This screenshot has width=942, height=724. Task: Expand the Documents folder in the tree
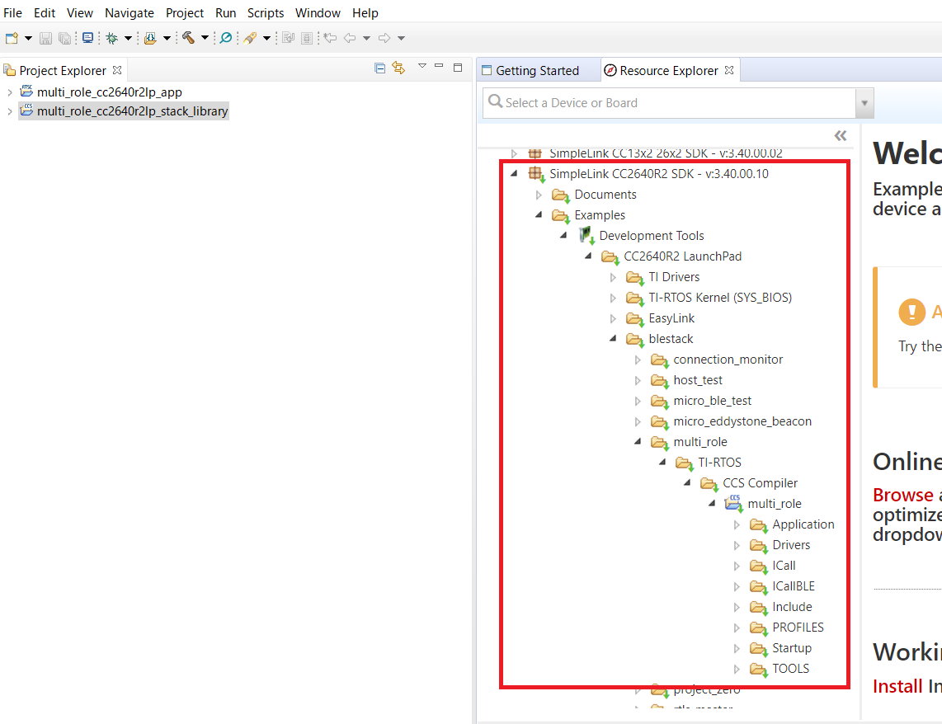point(539,195)
